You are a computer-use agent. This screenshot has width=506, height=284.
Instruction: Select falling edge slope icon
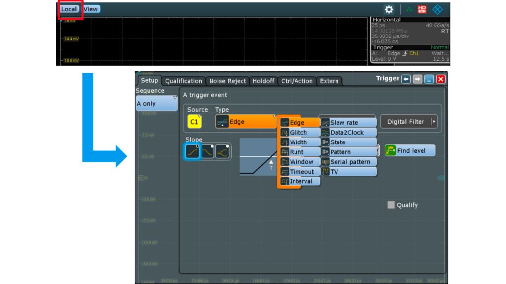pos(208,151)
